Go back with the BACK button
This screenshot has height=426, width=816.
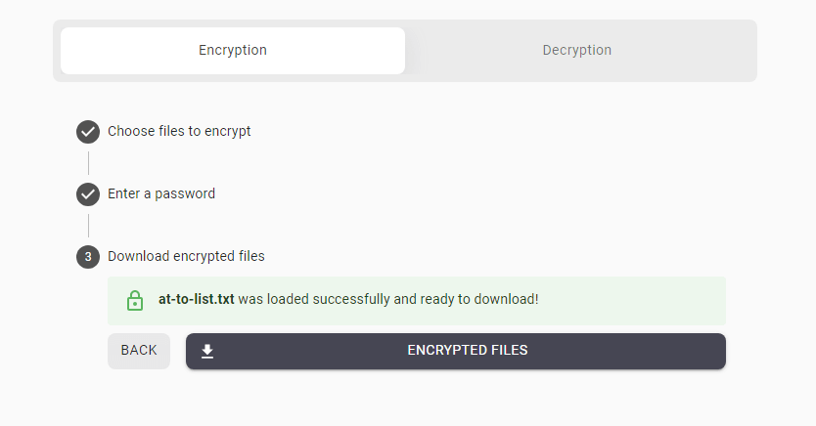point(139,351)
